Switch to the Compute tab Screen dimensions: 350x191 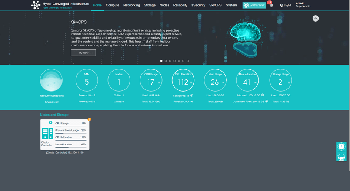pyautogui.click(x=112, y=5)
